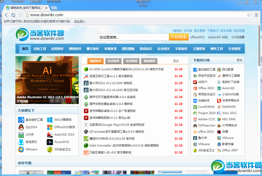Image resolution: width=262 pixels, height=176 pixels.
Task: Switch to the 安卓游戏 tab
Action: (131, 61)
